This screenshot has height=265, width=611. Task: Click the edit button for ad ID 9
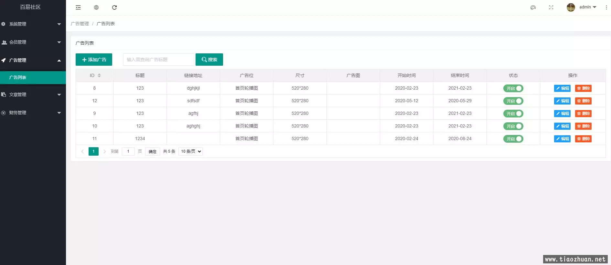tap(562, 114)
